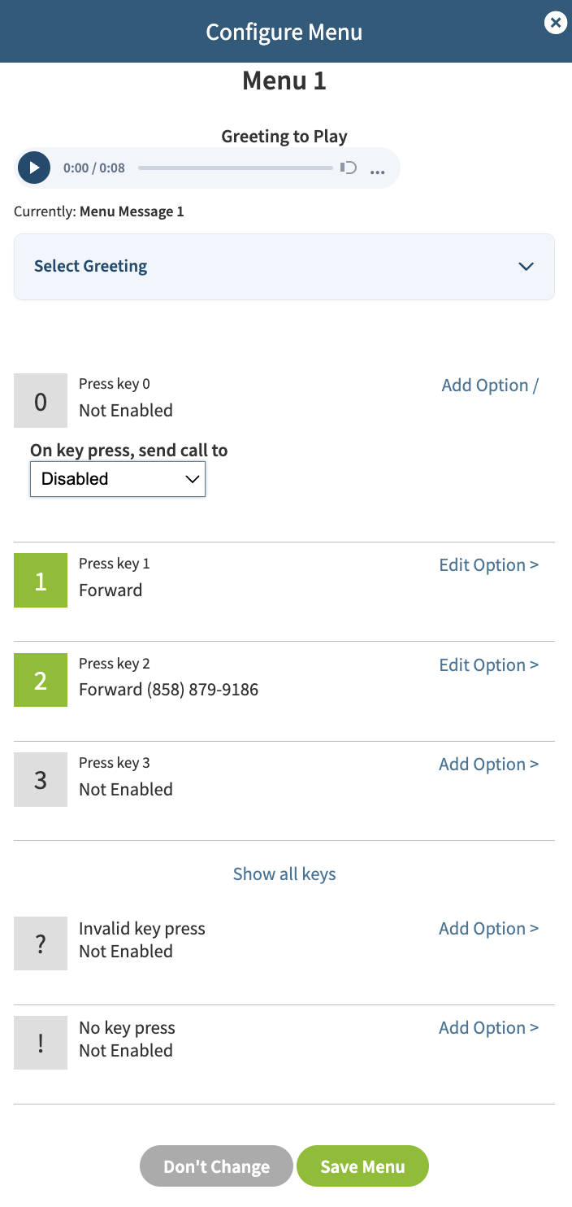Edit Option for key 1 Forward
Viewport: 572px width, 1207px height.
coord(489,565)
